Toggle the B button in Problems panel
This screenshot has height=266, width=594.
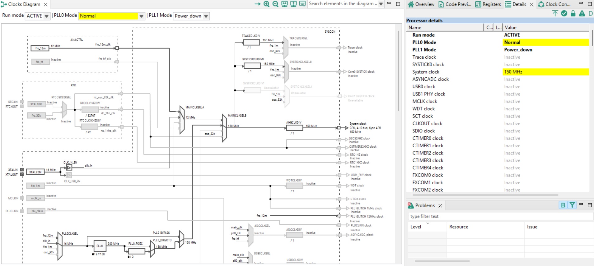pos(563,205)
